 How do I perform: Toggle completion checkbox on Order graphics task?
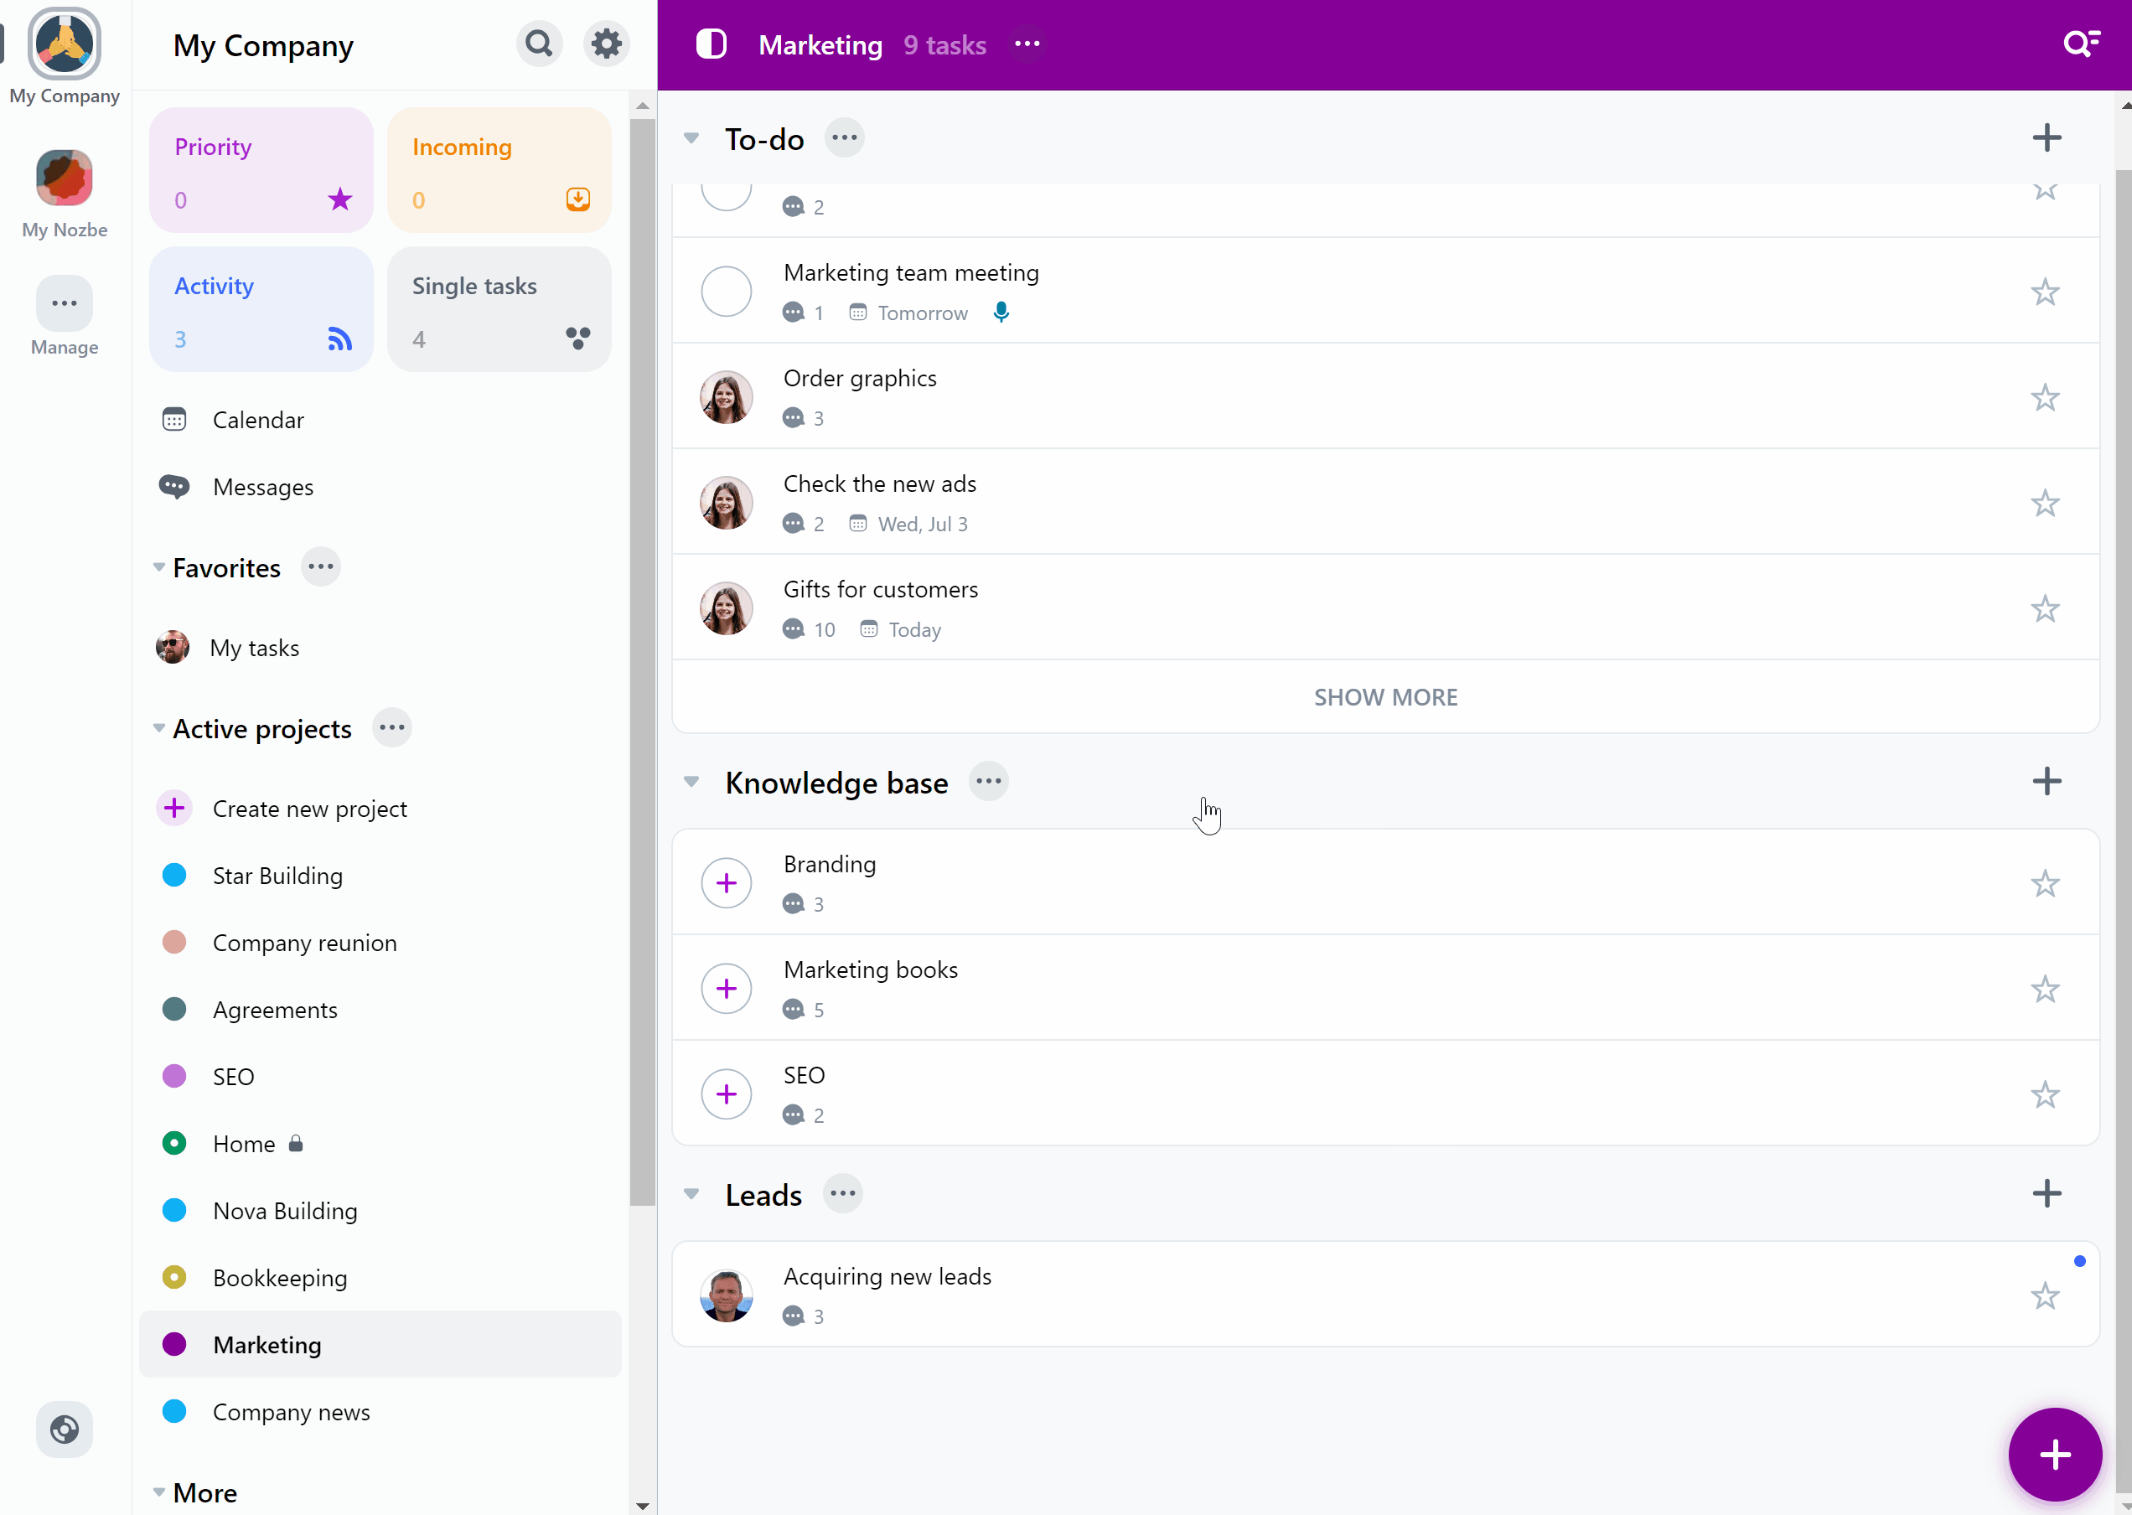pos(727,396)
